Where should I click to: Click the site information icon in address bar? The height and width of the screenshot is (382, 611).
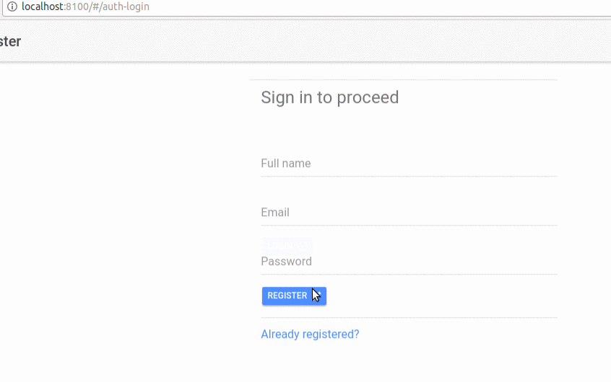12,6
